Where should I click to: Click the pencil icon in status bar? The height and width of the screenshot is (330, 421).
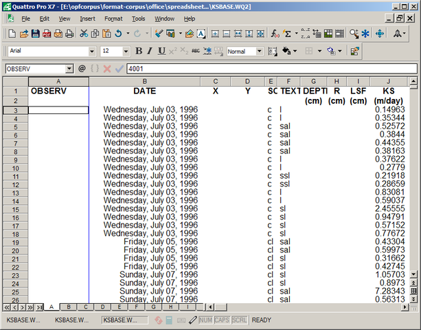[192, 320]
